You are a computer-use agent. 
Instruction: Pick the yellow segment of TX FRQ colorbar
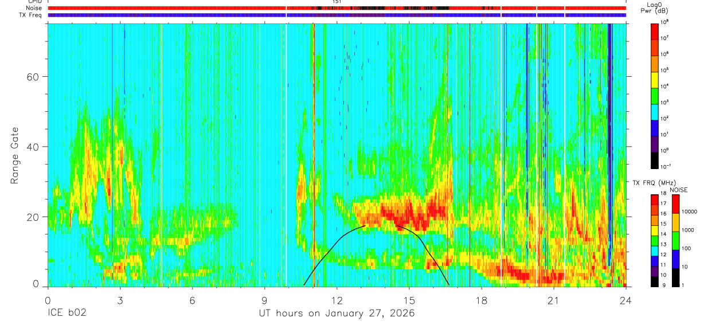pos(654,231)
